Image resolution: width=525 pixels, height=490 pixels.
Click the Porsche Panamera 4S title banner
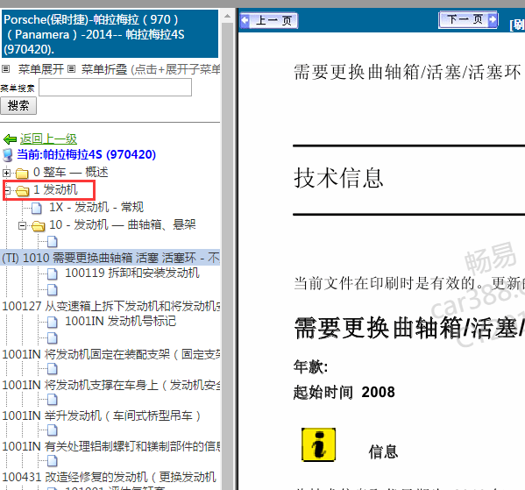click(x=110, y=34)
